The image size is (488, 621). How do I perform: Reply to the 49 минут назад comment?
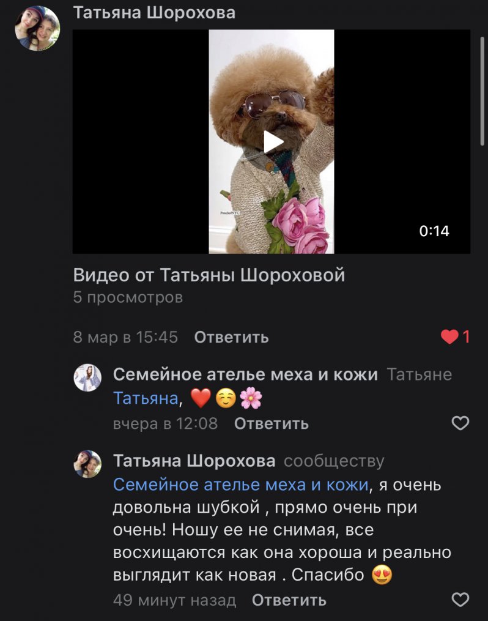click(289, 600)
